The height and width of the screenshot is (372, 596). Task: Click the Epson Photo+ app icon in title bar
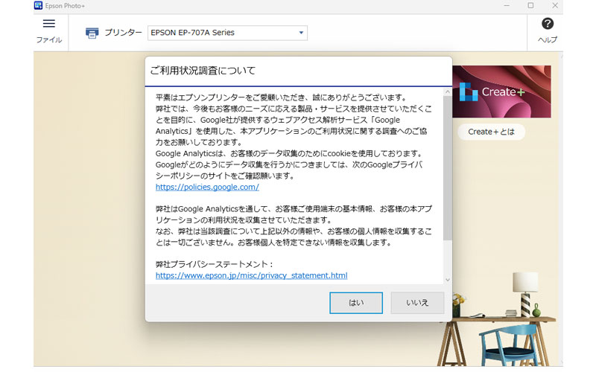point(38,5)
